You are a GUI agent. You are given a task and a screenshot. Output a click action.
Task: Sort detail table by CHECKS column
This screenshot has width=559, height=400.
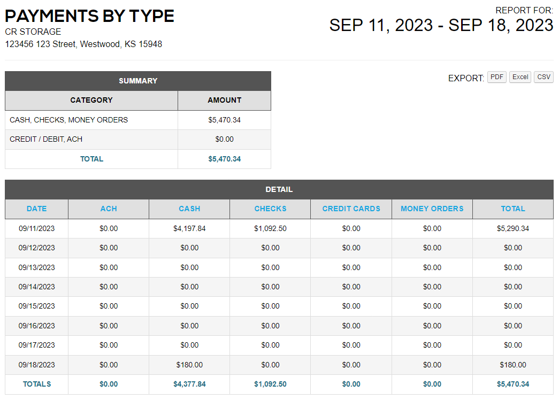pyautogui.click(x=270, y=209)
